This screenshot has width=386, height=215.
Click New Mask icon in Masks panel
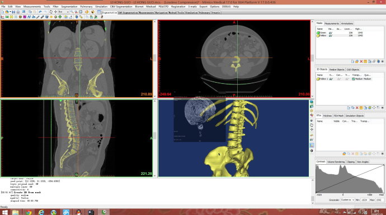[353, 61]
